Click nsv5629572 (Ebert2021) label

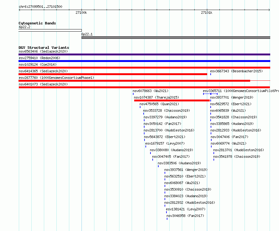tap(231, 104)
